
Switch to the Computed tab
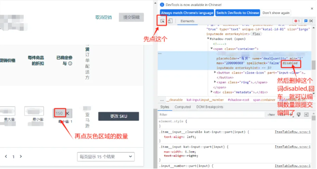click(182, 107)
